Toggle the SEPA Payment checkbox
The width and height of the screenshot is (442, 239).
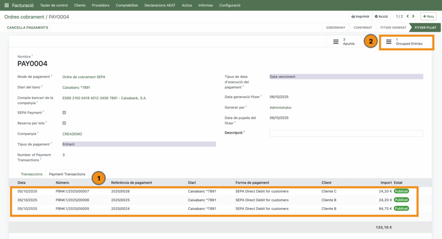(64, 112)
